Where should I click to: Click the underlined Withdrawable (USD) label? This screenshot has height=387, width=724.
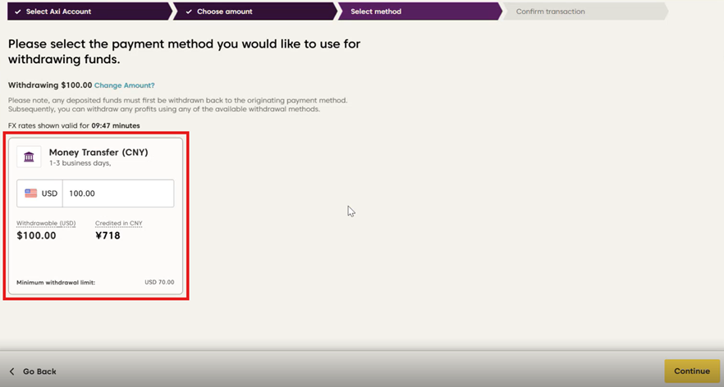[46, 223]
